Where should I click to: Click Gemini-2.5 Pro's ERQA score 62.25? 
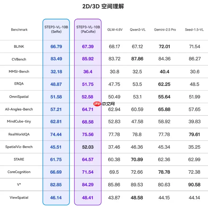[x=164, y=84]
